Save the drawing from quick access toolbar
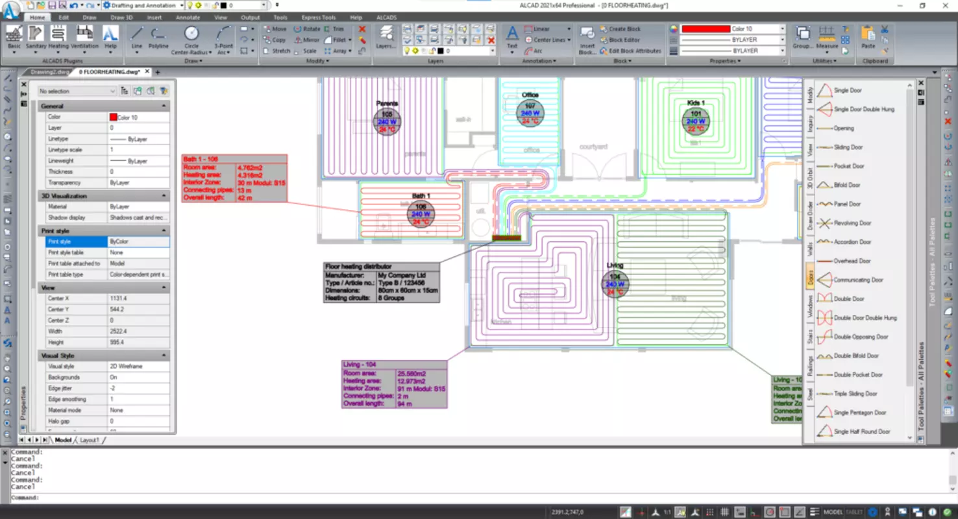 click(x=52, y=5)
